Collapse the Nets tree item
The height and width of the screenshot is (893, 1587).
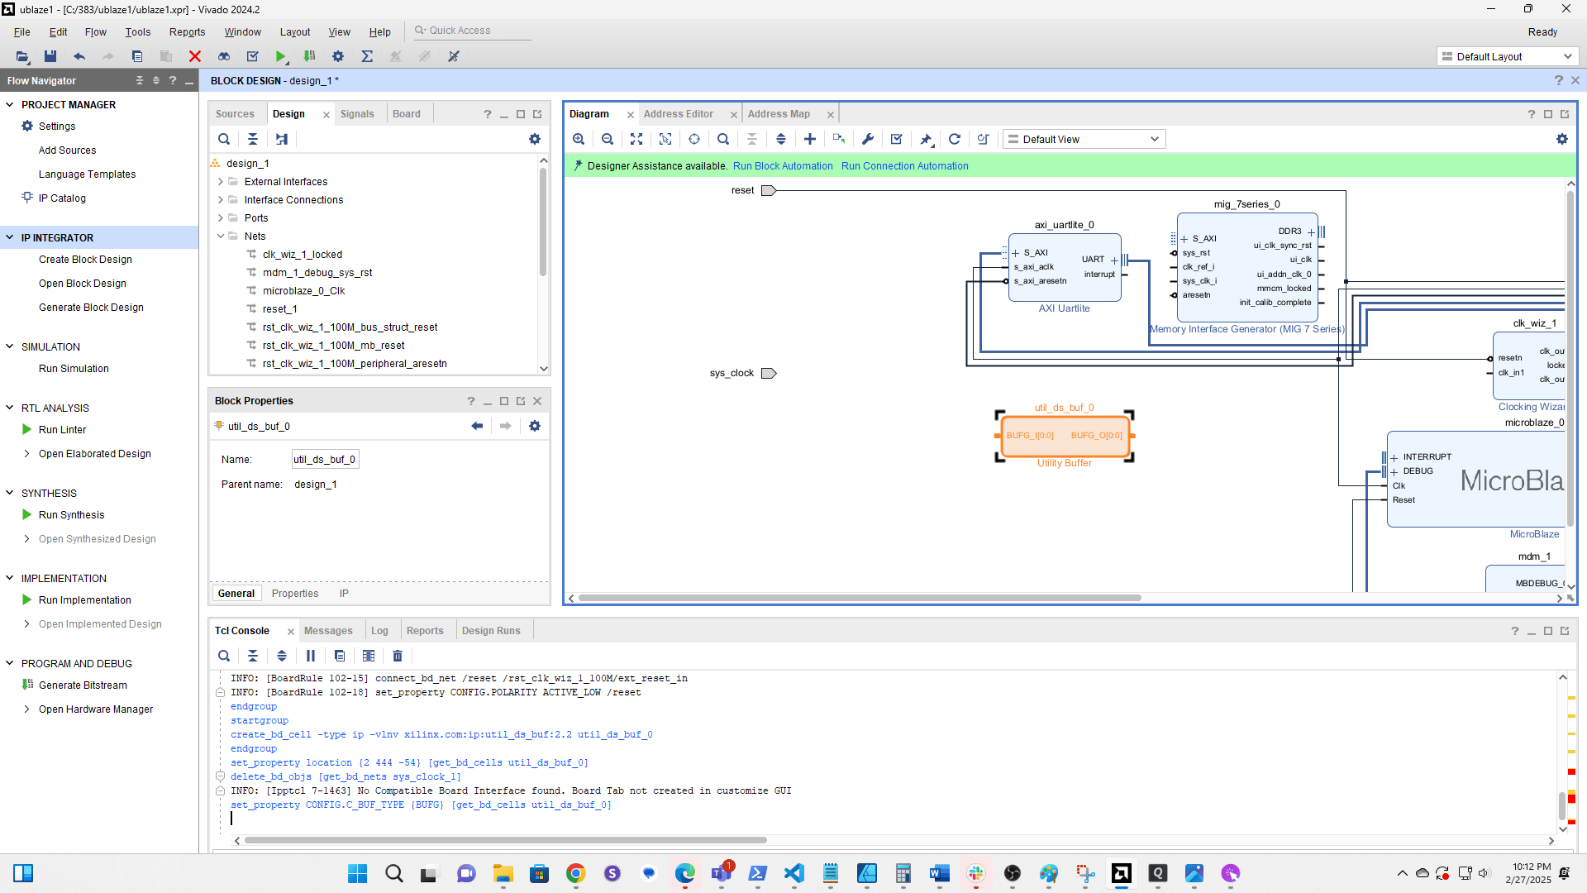pyautogui.click(x=220, y=236)
